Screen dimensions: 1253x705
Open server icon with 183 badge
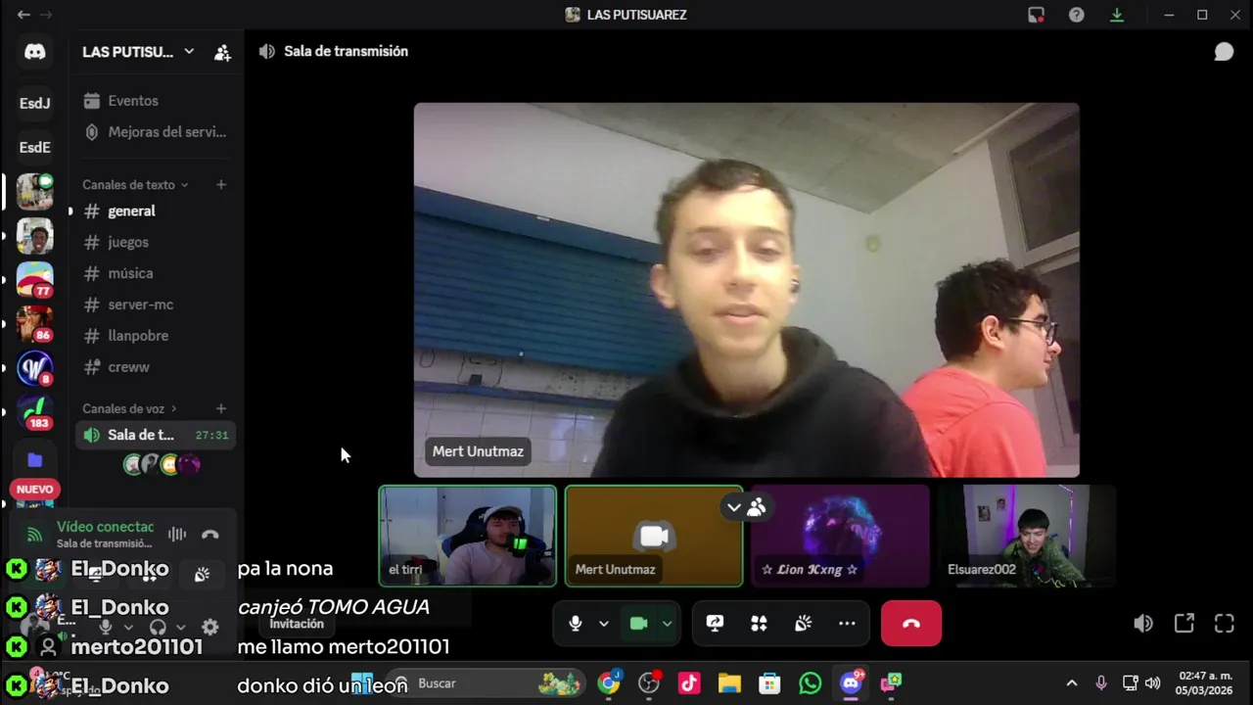click(35, 412)
